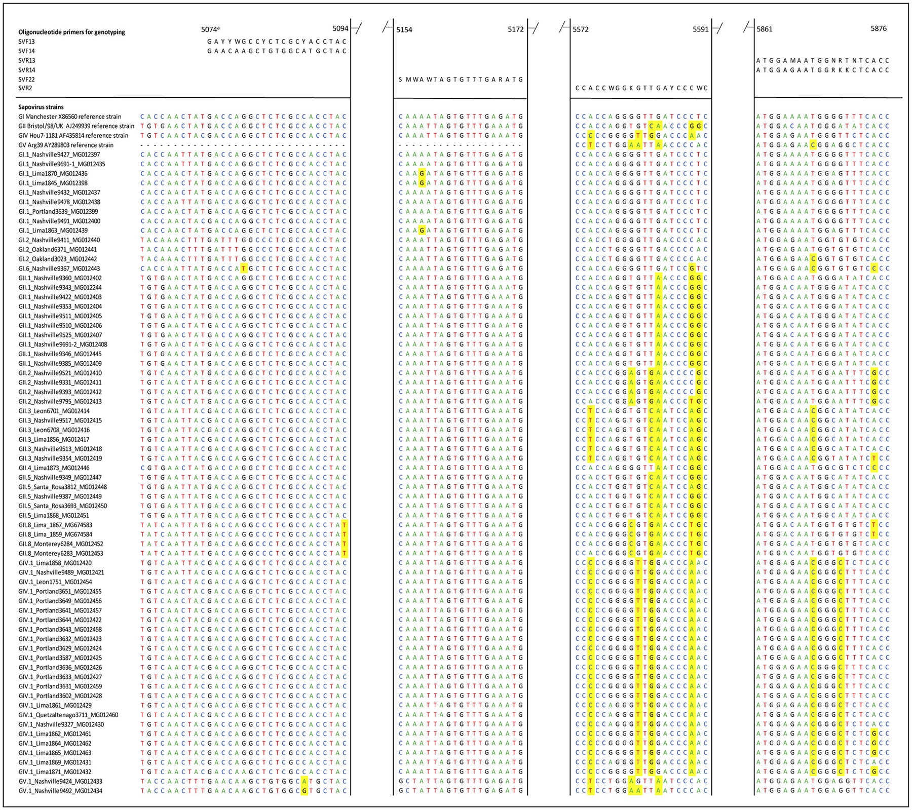Select the SVR2 primer label
This screenshot has height=810, width=912.
click(x=25, y=88)
